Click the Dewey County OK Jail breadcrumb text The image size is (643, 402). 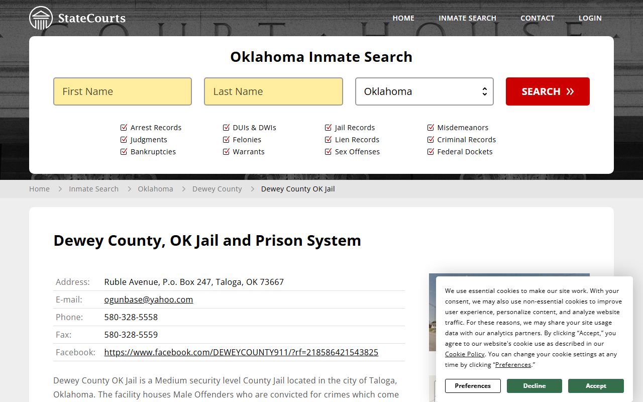click(298, 189)
